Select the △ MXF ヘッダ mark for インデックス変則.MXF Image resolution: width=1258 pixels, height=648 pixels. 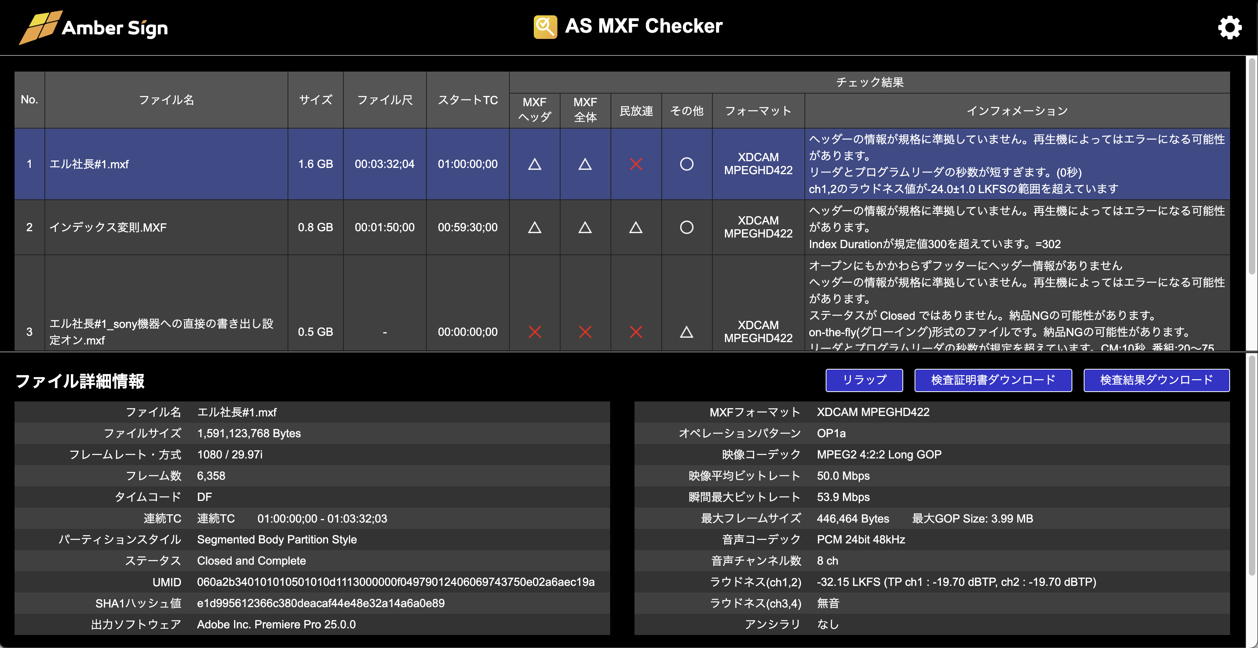534,227
